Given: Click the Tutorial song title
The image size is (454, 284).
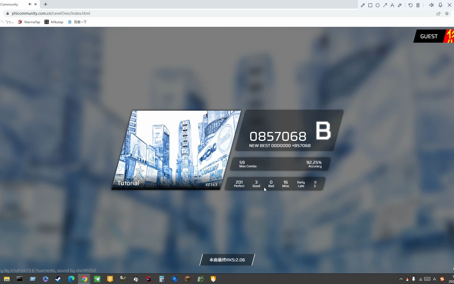Looking at the screenshot, I should [x=128, y=183].
